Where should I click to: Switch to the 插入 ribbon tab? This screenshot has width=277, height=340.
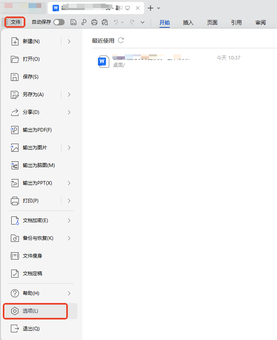click(x=188, y=23)
